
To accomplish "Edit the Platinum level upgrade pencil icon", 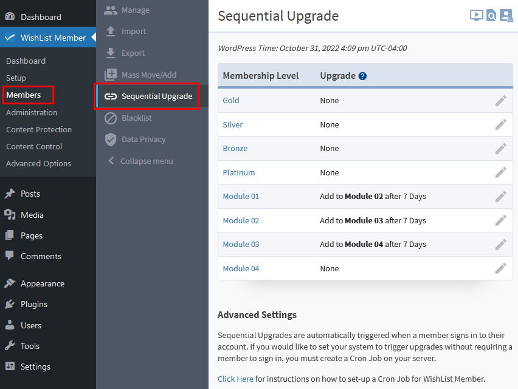I will pos(500,172).
